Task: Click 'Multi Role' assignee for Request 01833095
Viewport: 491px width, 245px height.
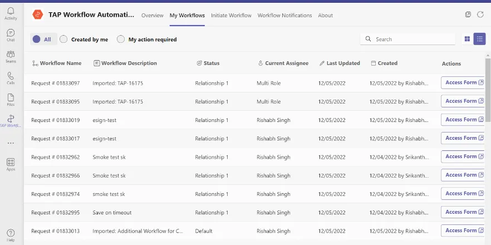Action: tap(269, 102)
